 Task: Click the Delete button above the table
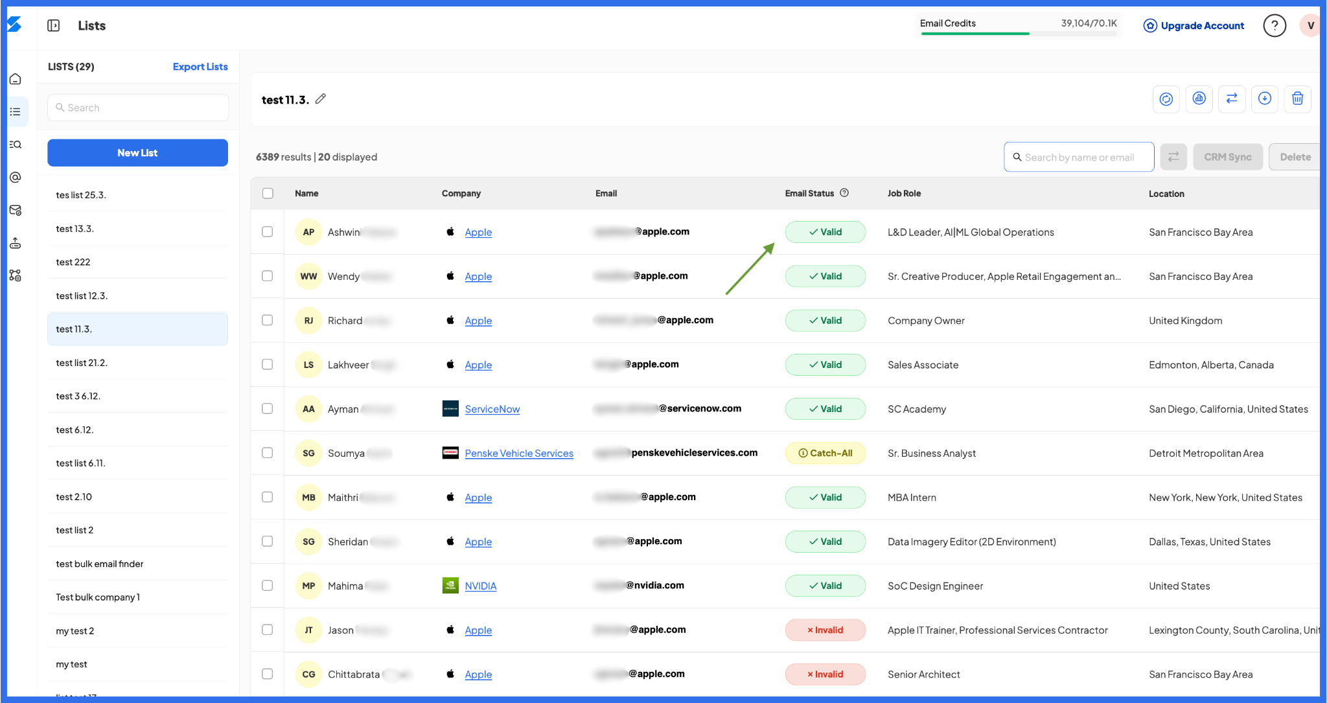(1295, 157)
